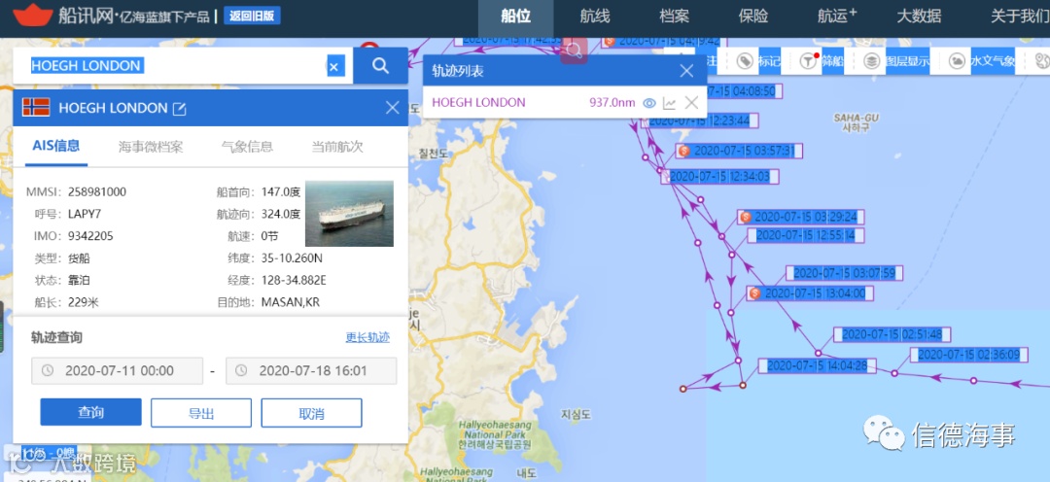1050x482 pixels.
Task: Click the start date field 2020-07-11 00:00
Action: coord(118,371)
